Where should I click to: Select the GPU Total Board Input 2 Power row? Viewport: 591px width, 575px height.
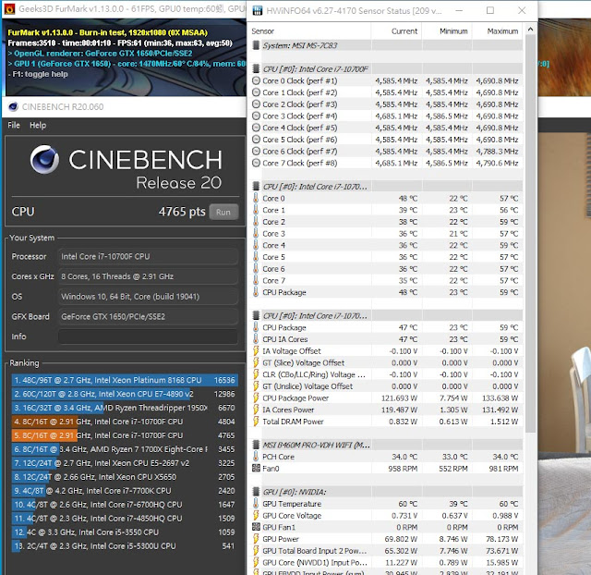387,551
